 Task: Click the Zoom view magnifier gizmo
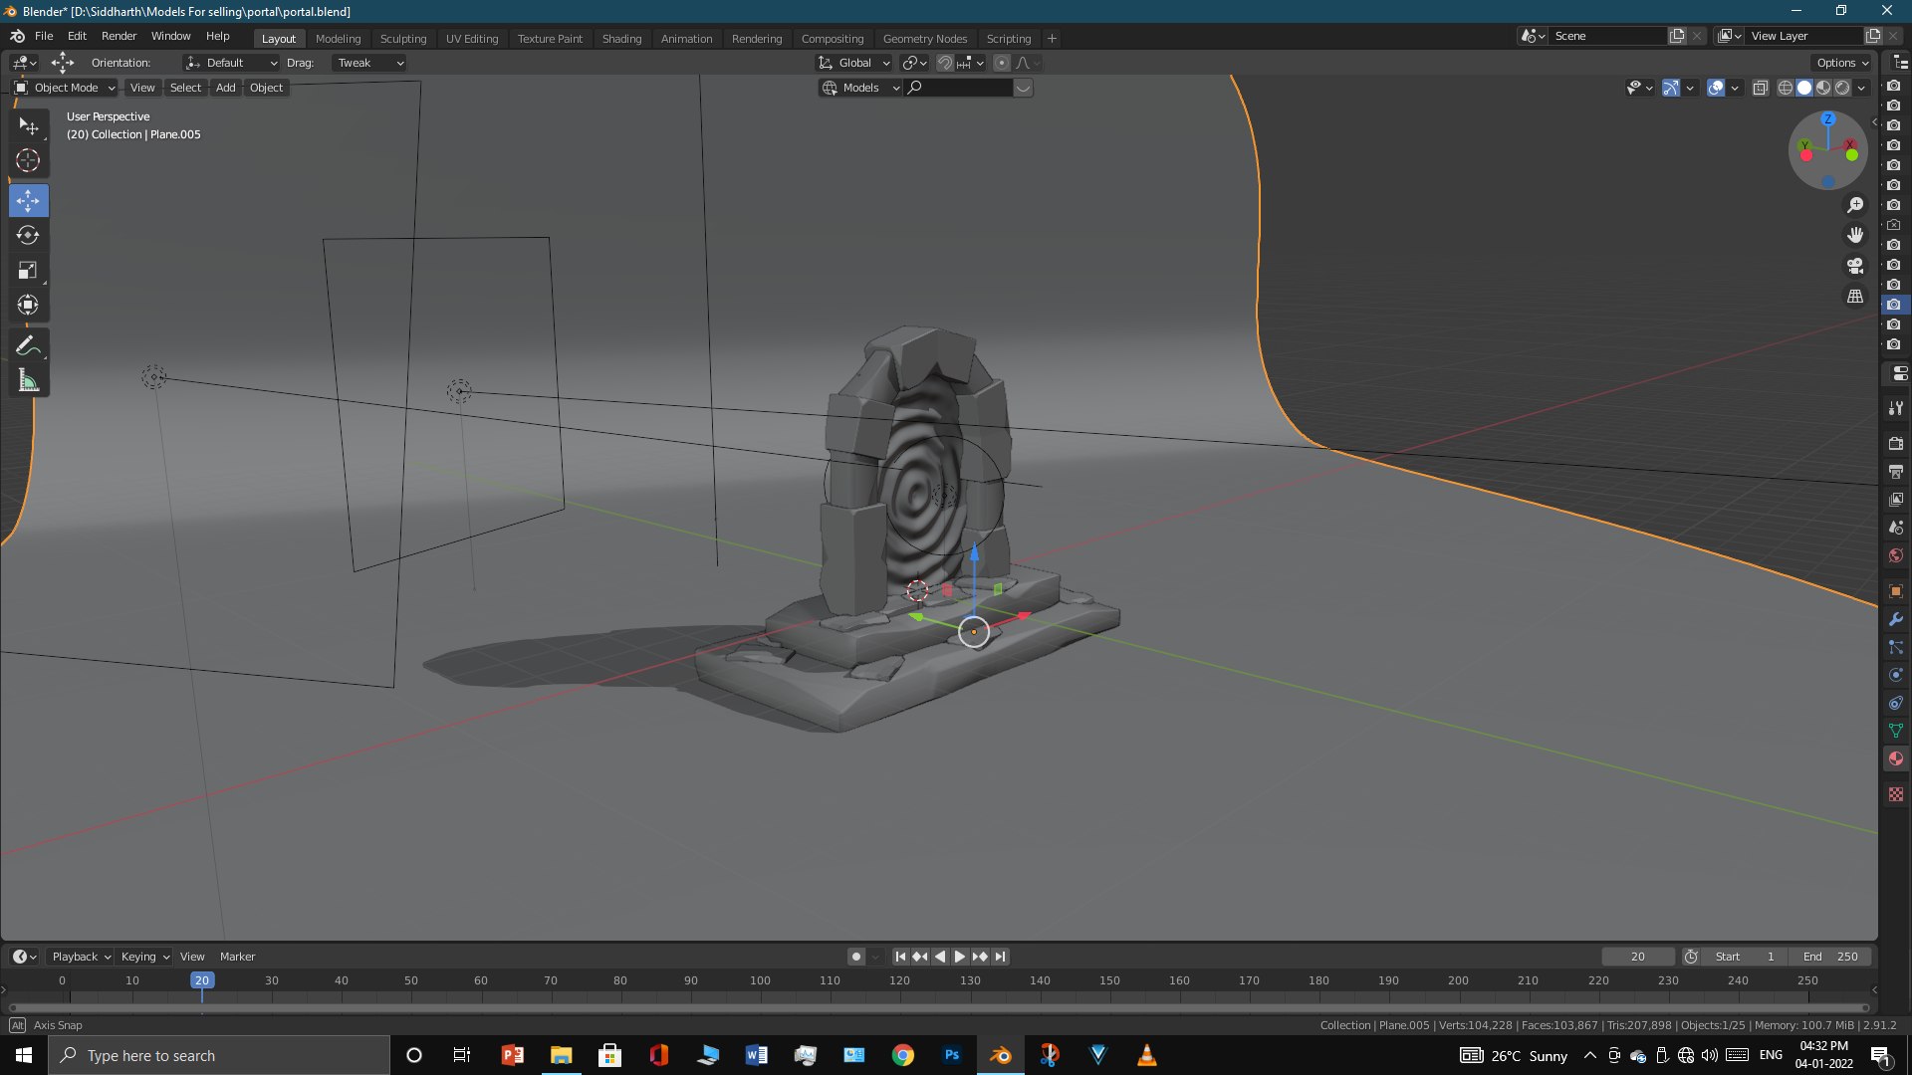(x=1855, y=205)
